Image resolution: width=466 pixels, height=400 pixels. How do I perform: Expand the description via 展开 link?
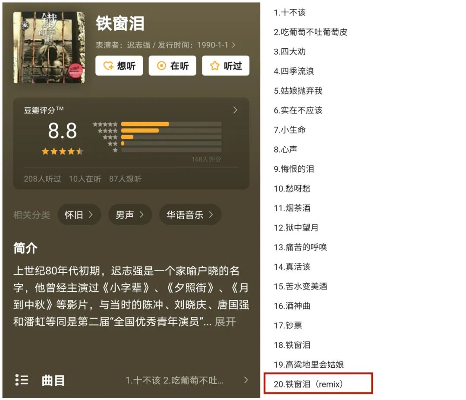(x=225, y=321)
